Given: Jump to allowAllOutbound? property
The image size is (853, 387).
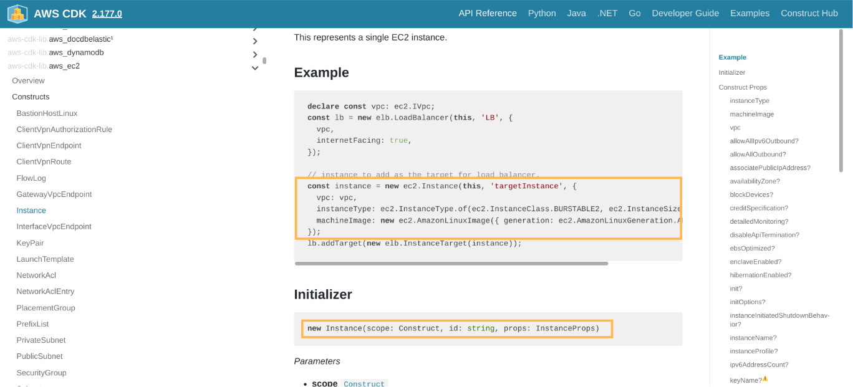Looking at the screenshot, I should point(758,155).
